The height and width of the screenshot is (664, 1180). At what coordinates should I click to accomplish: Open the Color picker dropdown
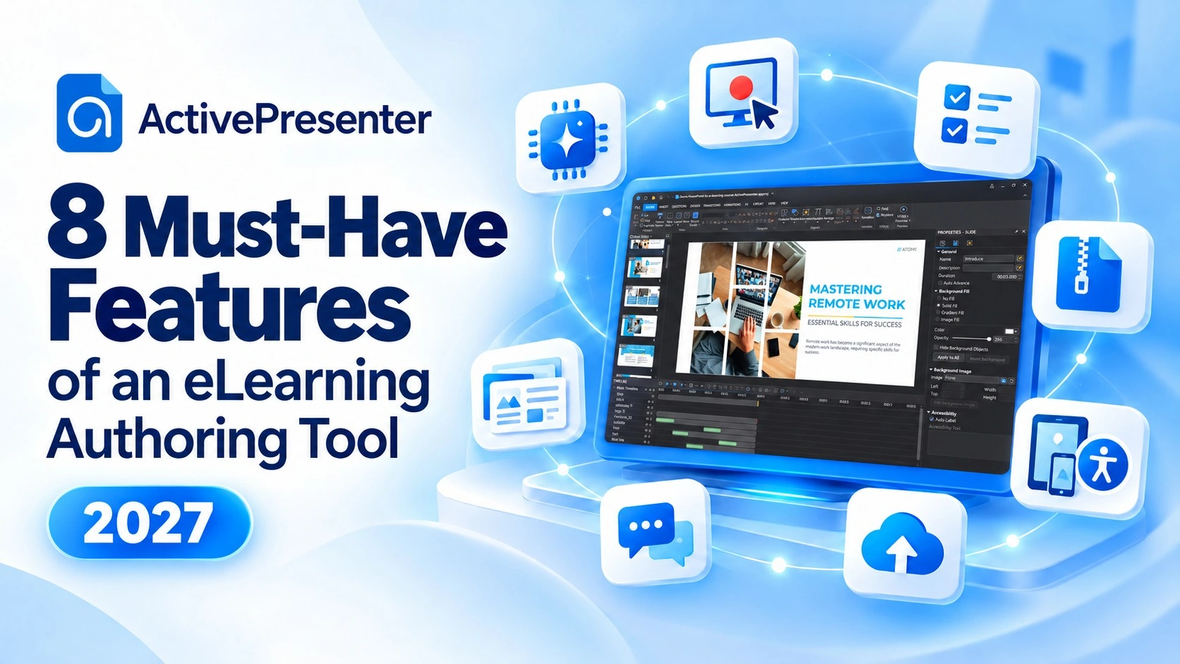click(1012, 331)
